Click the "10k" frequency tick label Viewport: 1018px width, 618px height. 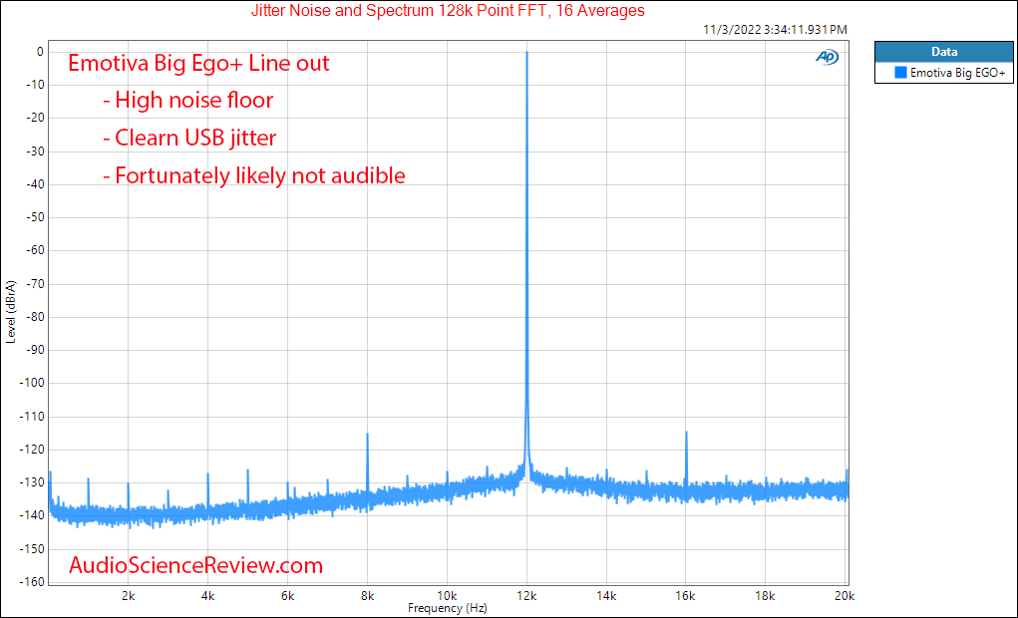447,596
